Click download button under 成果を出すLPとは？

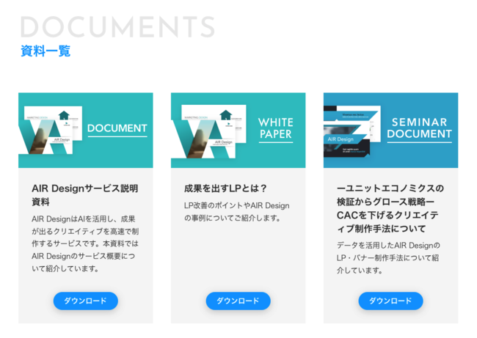click(238, 301)
